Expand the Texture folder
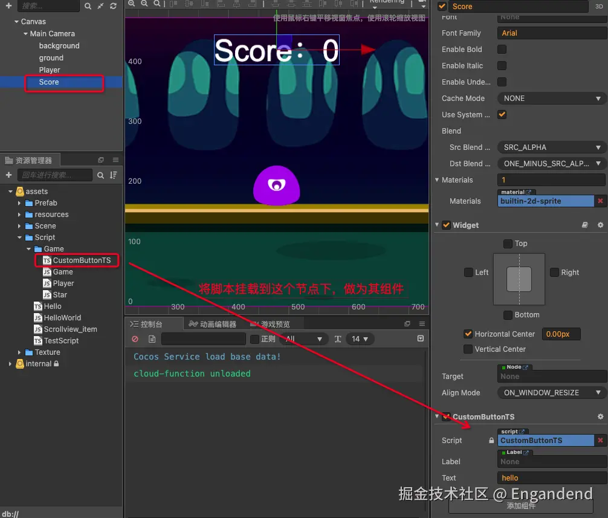 [x=19, y=352]
